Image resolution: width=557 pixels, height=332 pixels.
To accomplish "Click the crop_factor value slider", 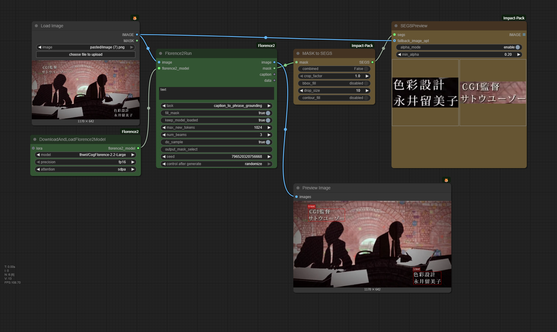I will [x=334, y=76].
